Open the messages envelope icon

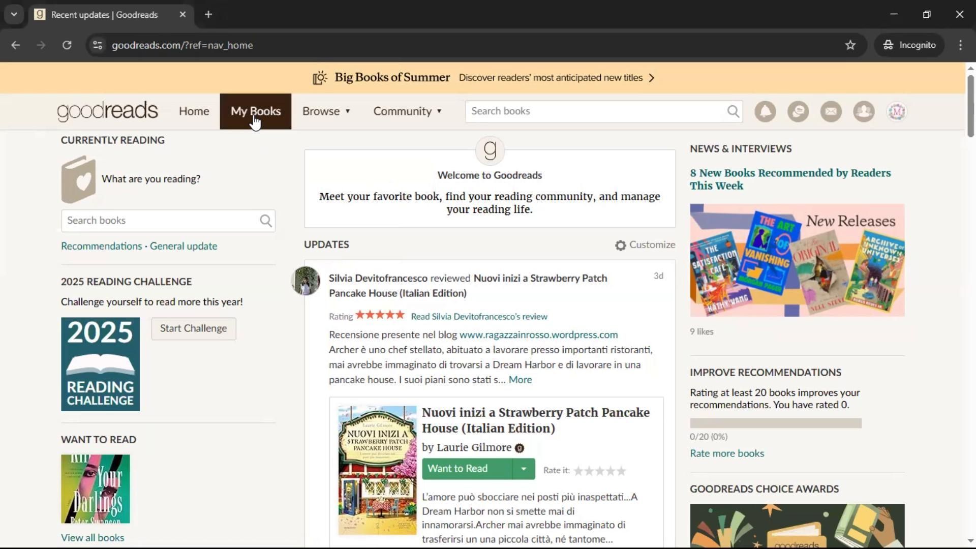pyautogui.click(x=831, y=111)
